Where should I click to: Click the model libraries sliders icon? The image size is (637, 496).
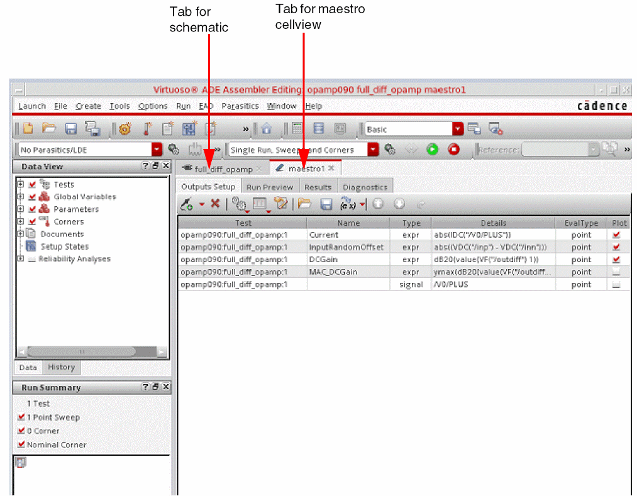[189, 129]
